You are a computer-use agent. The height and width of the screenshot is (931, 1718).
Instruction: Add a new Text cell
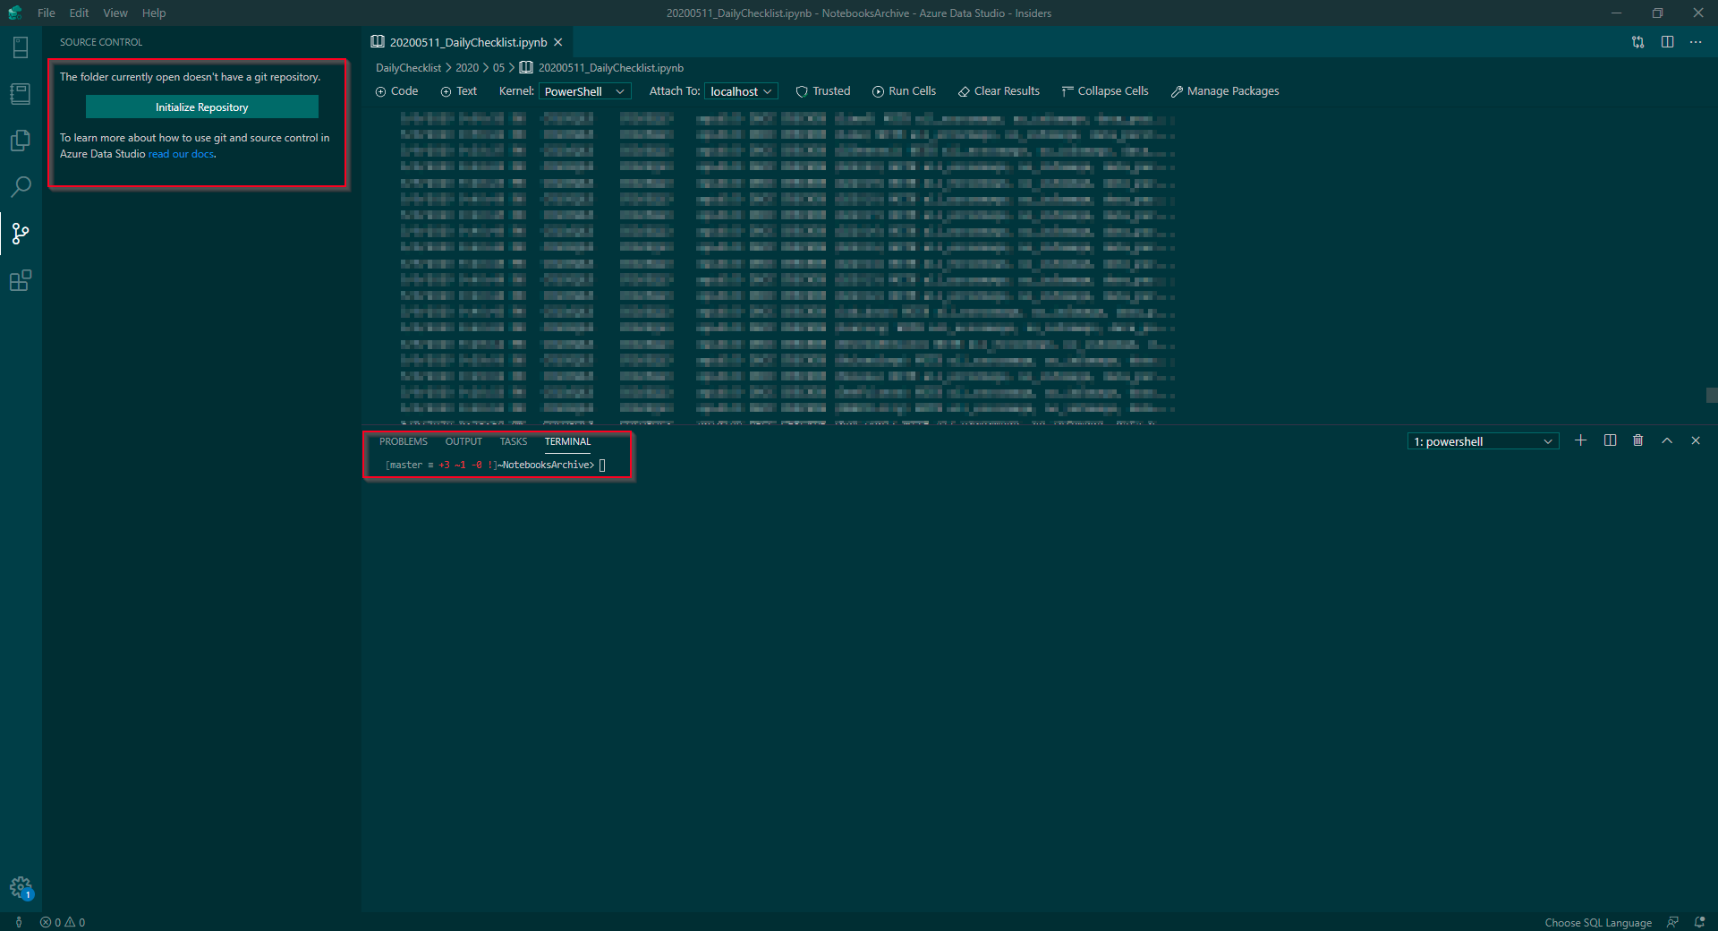(x=458, y=90)
